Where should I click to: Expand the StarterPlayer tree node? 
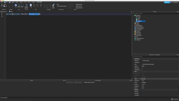[134, 34]
